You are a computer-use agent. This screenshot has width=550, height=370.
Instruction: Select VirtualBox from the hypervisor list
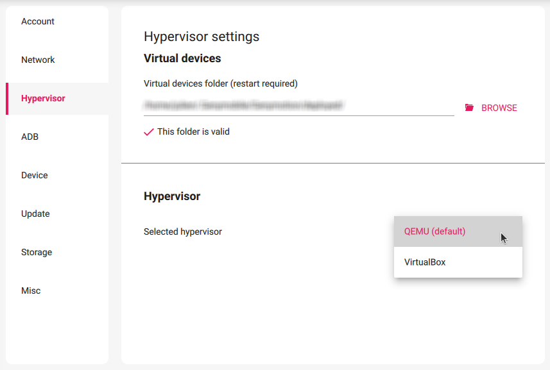point(424,262)
